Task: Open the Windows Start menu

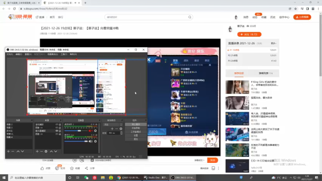Action: tap(4, 177)
